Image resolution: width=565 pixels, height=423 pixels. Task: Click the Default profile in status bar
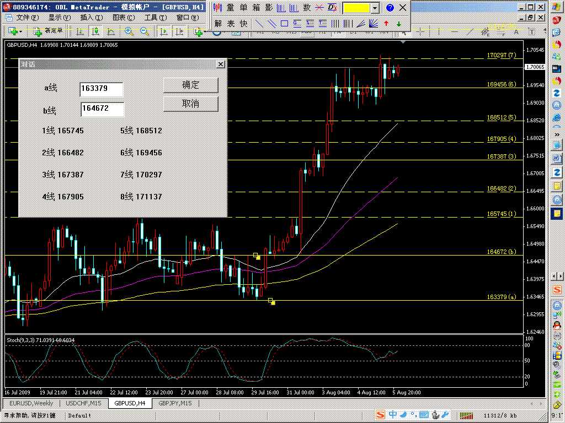click(x=79, y=416)
